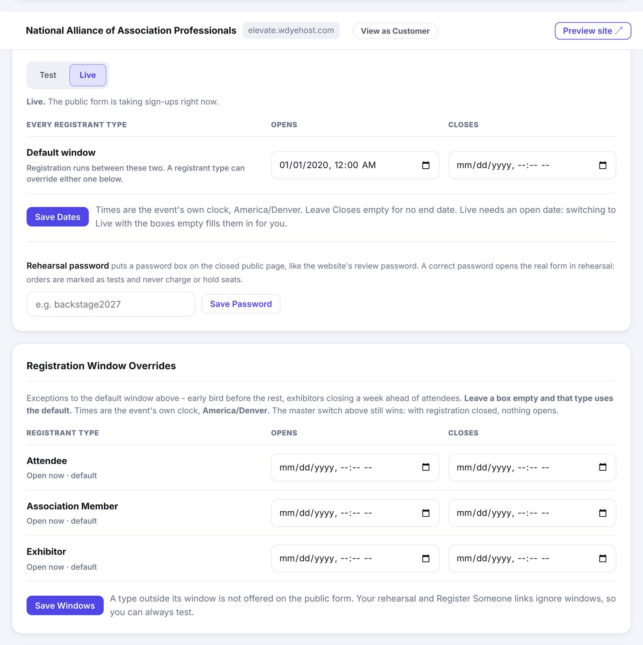This screenshot has width=643, height=645.
Task: Set the Default window Closes date field
Action: click(x=532, y=165)
